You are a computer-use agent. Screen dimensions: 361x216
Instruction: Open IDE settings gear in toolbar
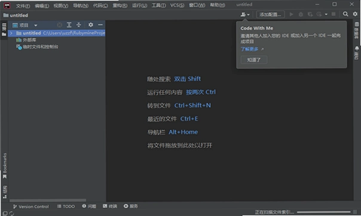pyautogui.click(x=355, y=14)
